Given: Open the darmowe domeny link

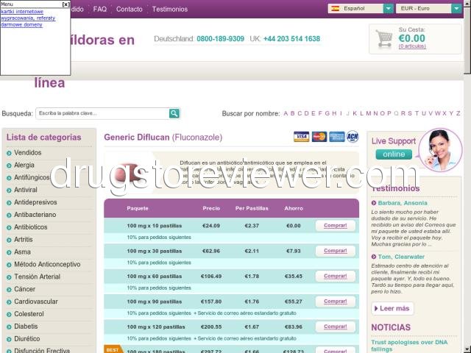Looking at the screenshot, I should click(x=21, y=24).
